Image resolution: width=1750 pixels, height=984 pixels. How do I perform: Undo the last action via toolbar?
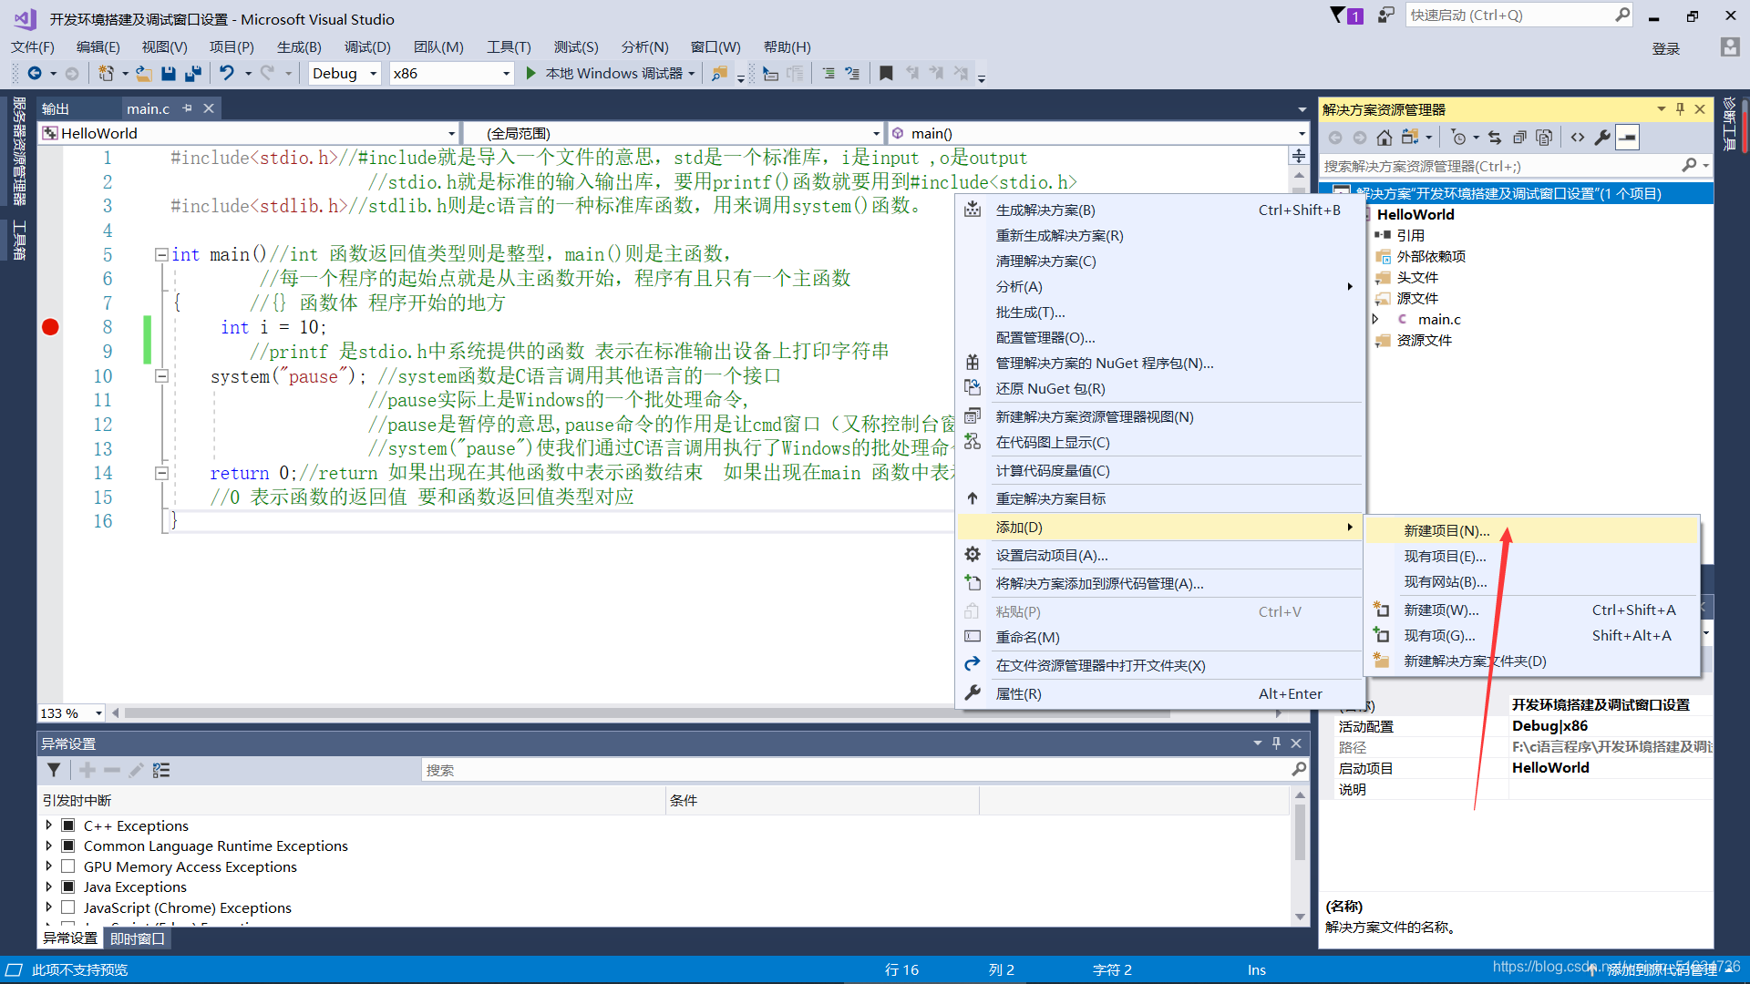[227, 74]
